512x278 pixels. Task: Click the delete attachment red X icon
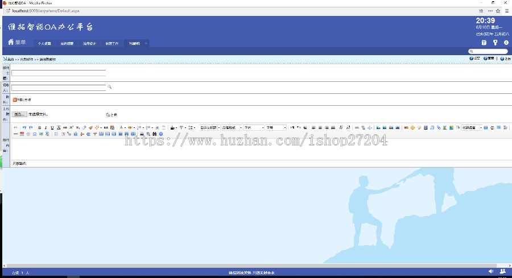coord(15,100)
